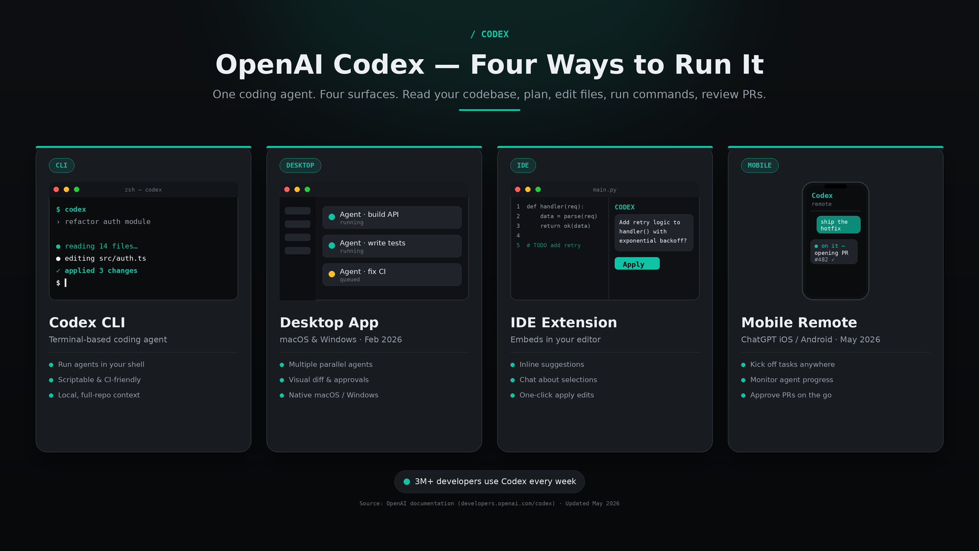Click red dot in desktop app mockup
979x551 pixels.
287,189
